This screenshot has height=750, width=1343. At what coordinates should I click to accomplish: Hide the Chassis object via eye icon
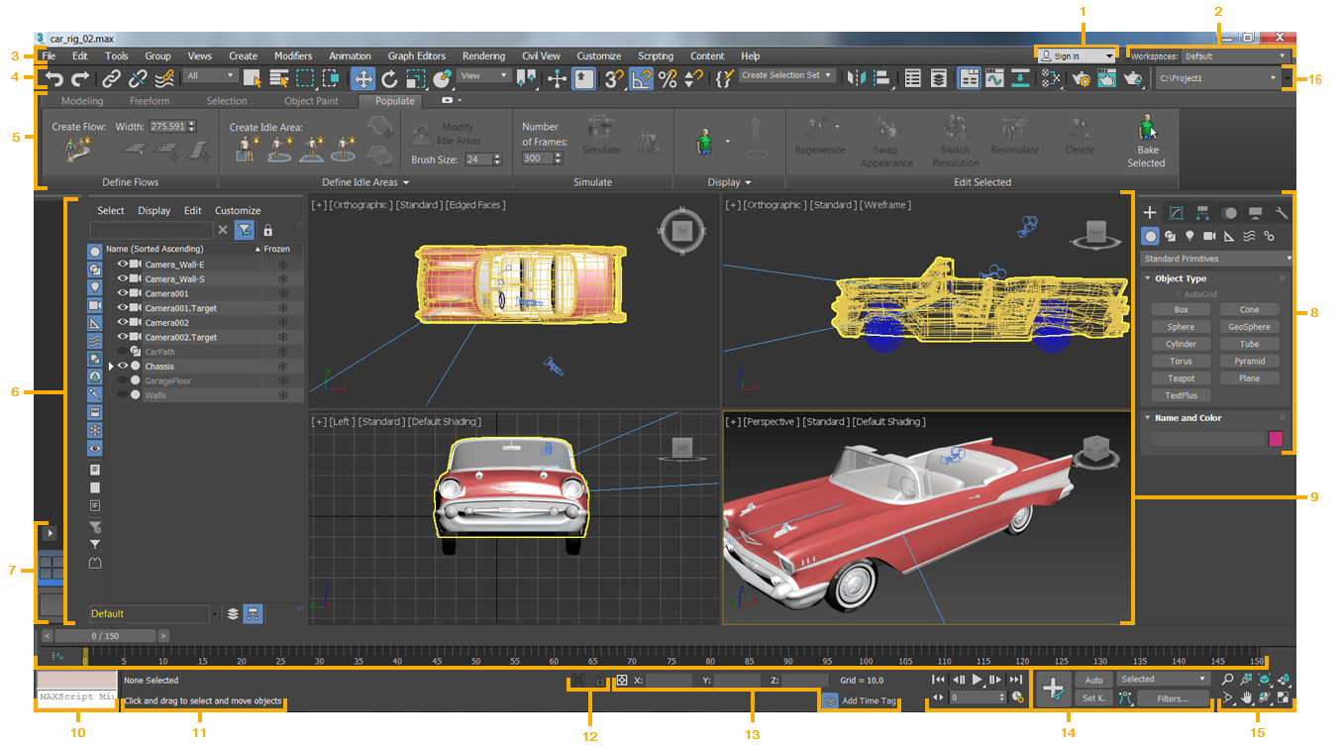pos(124,367)
